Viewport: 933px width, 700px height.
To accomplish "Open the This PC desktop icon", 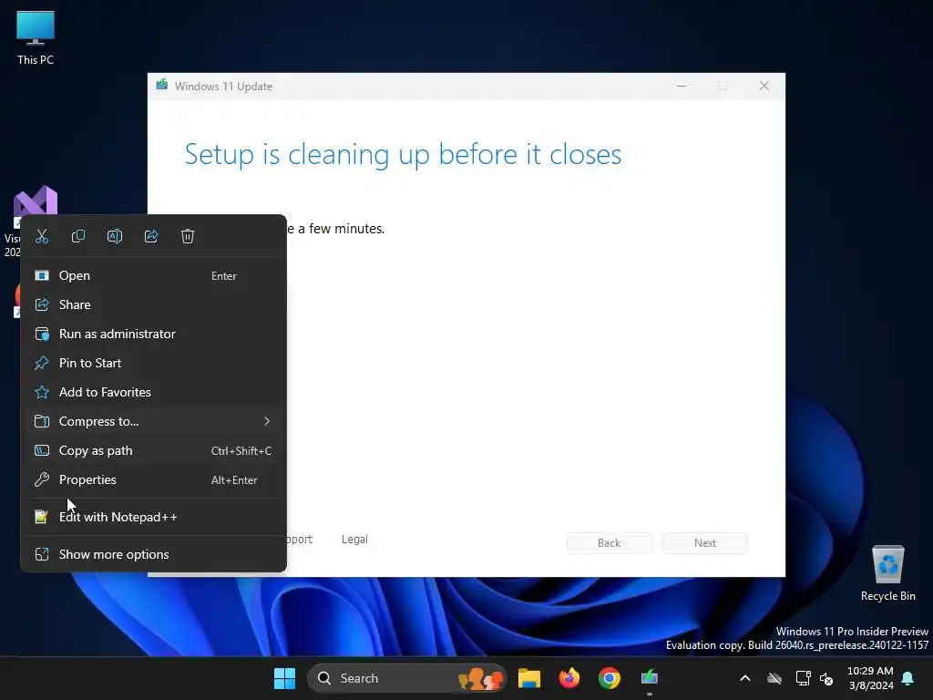I will point(36,37).
